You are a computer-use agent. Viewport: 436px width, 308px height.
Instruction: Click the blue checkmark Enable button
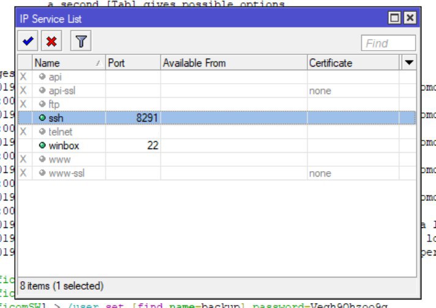pyautogui.click(x=28, y=41)
